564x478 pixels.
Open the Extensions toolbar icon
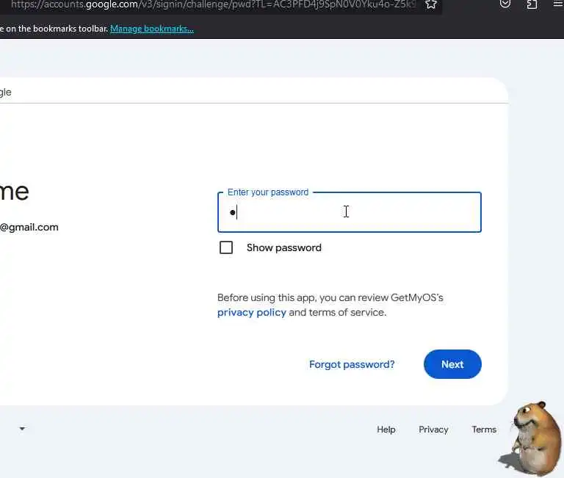coord(532,4)
